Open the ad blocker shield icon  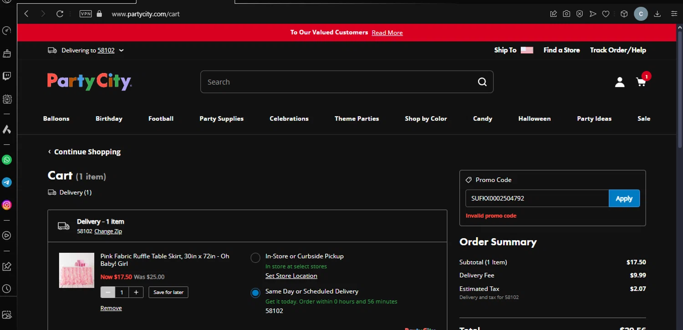(580, 14)
